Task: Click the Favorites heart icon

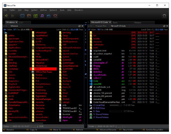Action: [55, 16]
